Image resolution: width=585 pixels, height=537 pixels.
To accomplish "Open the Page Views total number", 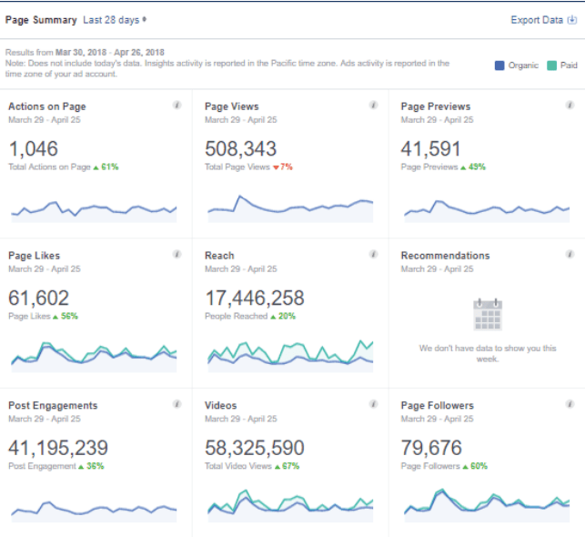I will click(x=241, y=148).
